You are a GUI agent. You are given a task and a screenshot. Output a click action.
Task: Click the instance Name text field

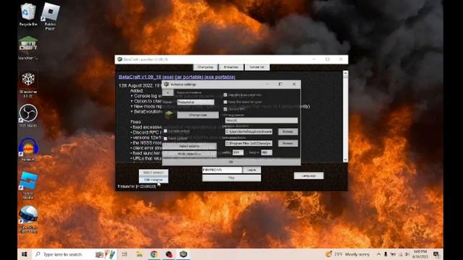(195, 102)
